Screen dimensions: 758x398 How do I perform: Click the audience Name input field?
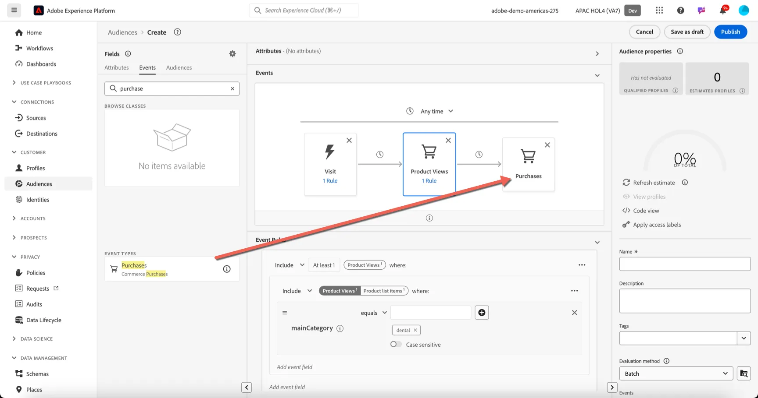tap(685, 264)
